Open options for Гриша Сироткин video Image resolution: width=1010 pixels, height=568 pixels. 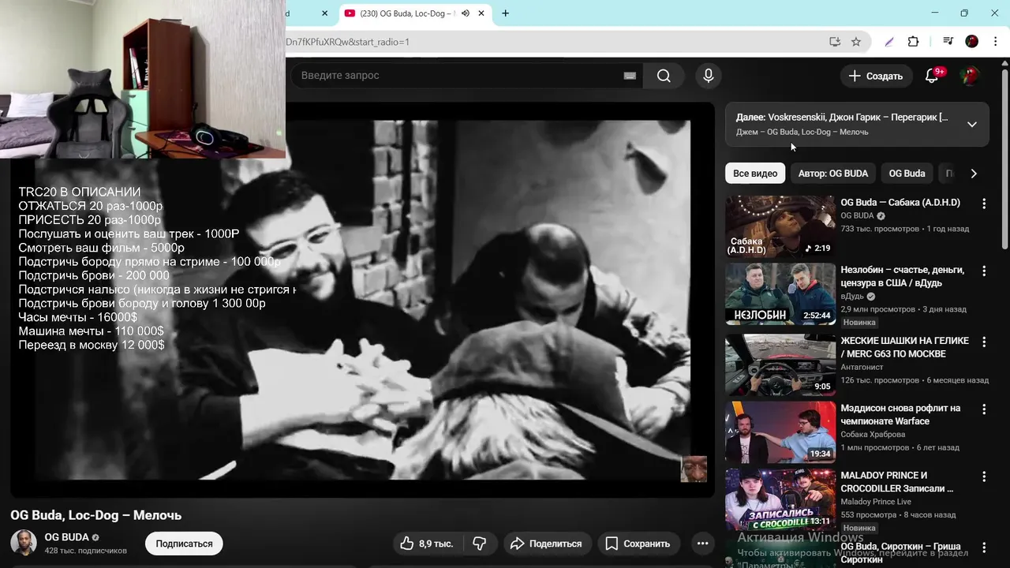[x=984, y=547]
